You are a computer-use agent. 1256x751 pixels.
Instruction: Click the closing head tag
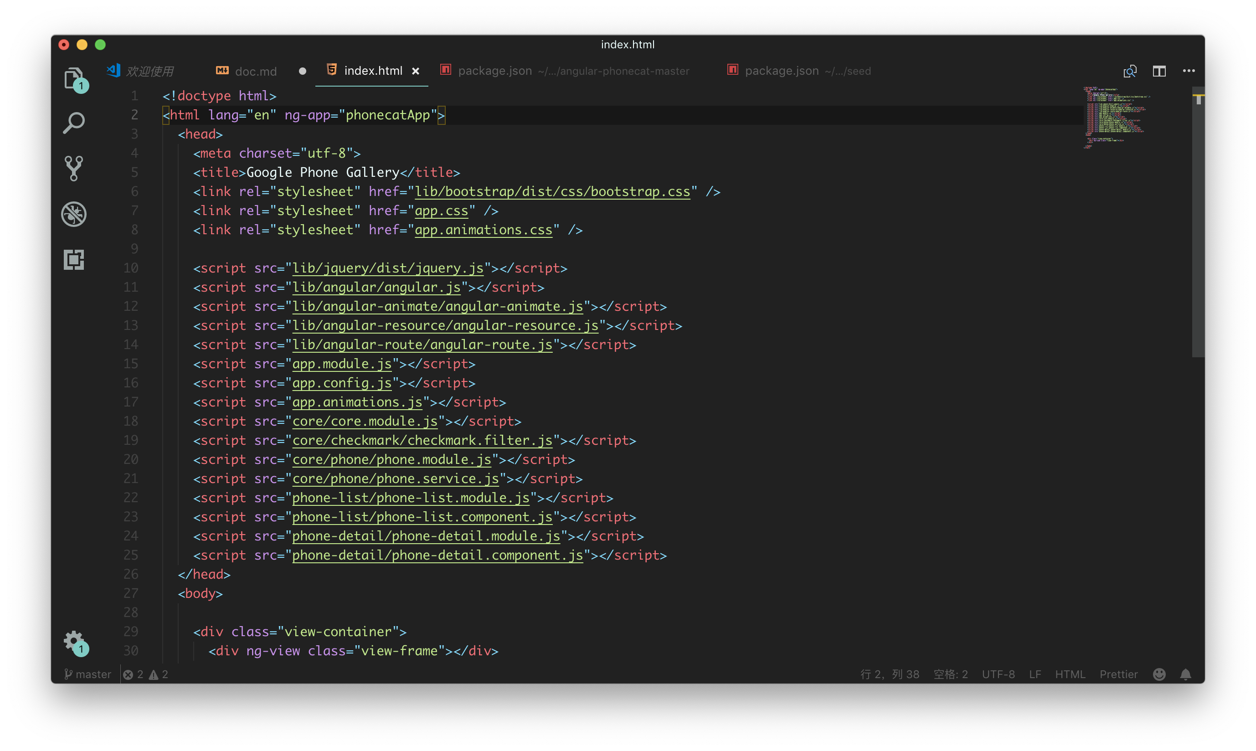(x=204, y=575)
